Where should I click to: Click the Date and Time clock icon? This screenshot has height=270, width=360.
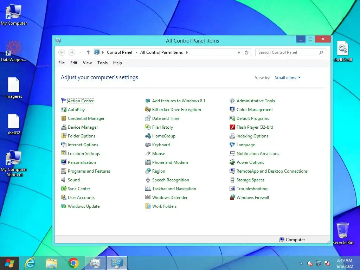coord(148,118)
